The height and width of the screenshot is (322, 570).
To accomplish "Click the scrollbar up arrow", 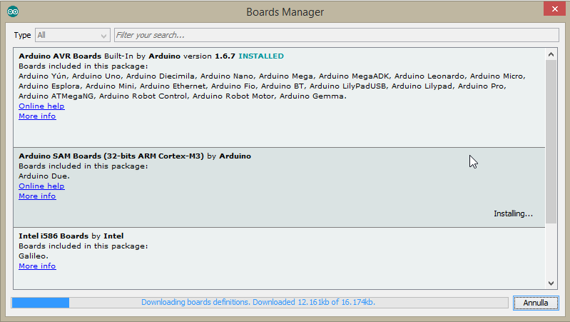I will pos(551,54).
